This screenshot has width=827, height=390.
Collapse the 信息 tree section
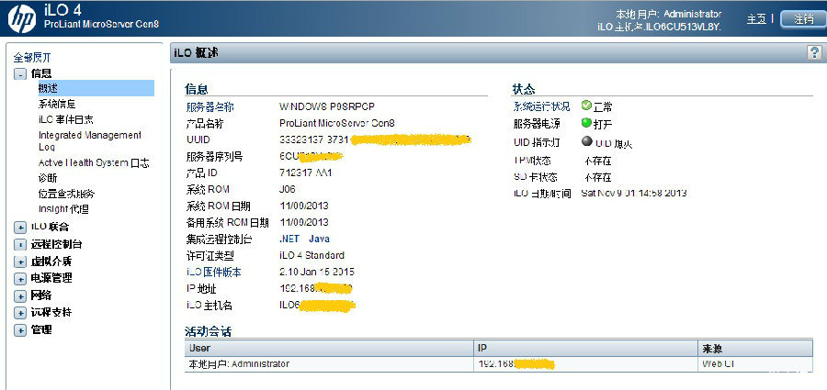[x=19, y=74]
